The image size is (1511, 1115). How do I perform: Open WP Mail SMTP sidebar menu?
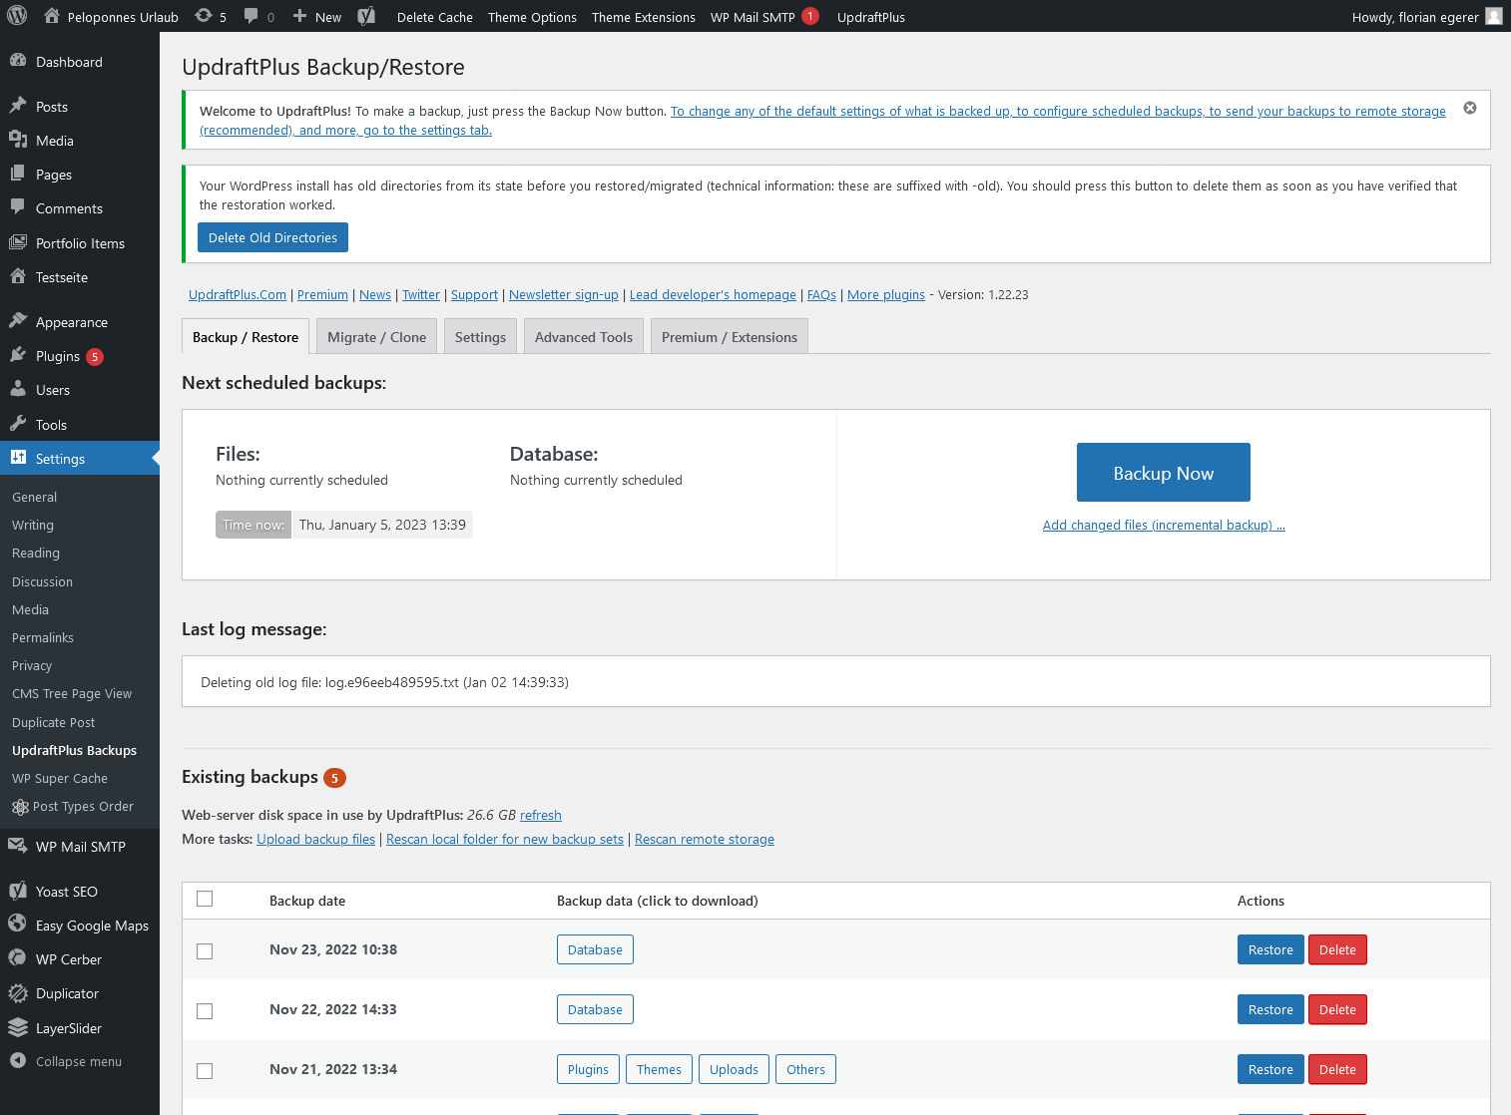click(x=80, y=847)
